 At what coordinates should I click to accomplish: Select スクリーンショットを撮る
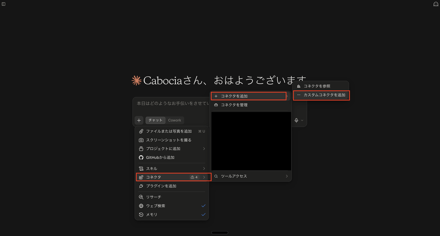tap(172, 140)
